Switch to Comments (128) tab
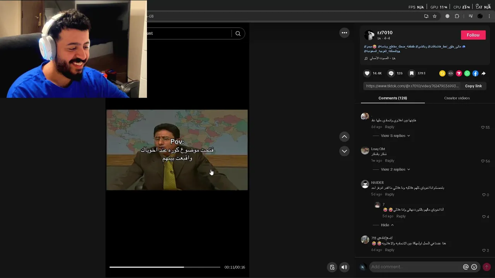 click(393, 98)
